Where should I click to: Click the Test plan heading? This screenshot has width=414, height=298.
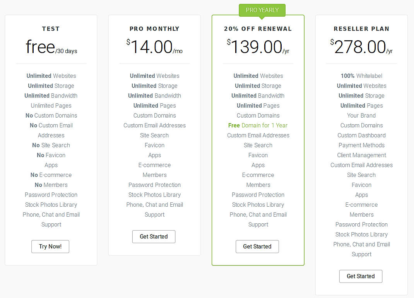tap(51, 29)
